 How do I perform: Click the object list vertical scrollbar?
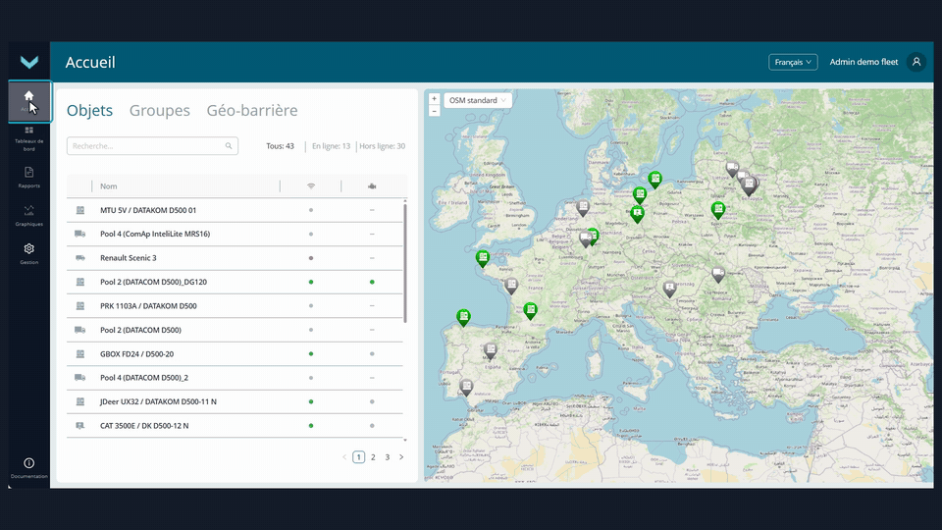(x=405, y=263)
